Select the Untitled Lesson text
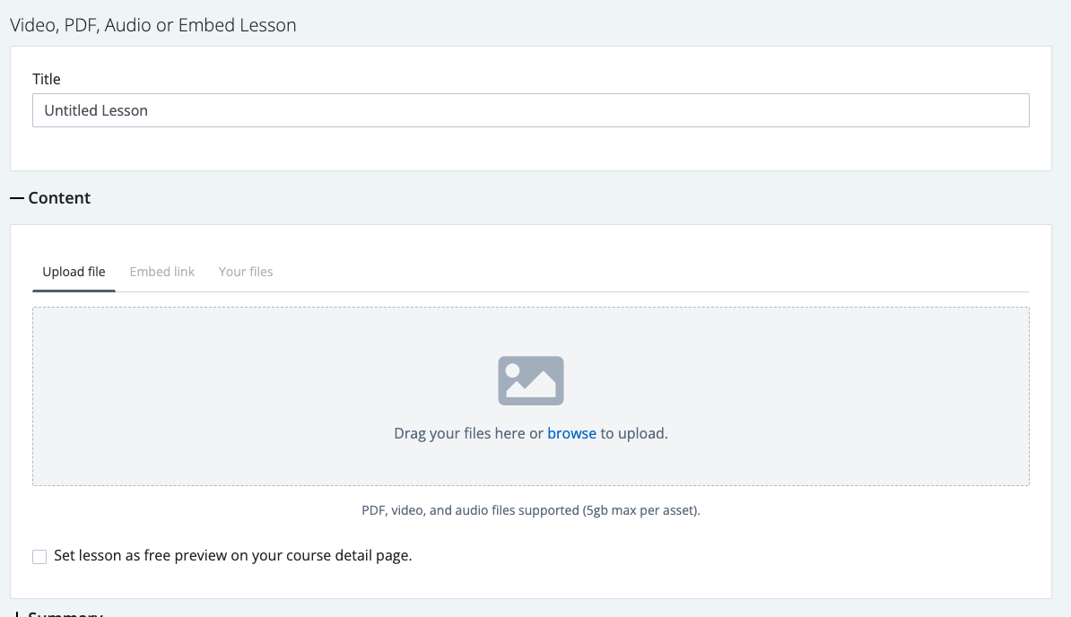Screen dimensions: 1071x617 pos(96,110)
